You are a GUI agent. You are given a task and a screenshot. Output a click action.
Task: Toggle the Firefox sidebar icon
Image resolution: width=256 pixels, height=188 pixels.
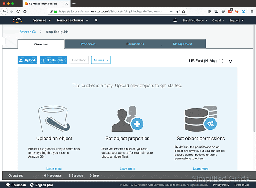pos(217,11)
